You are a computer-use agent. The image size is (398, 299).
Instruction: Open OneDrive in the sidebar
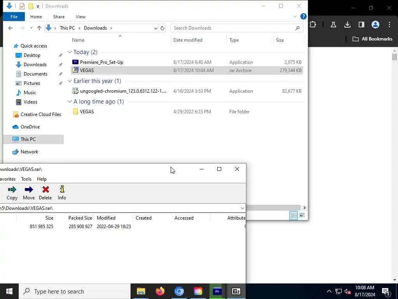30,127
